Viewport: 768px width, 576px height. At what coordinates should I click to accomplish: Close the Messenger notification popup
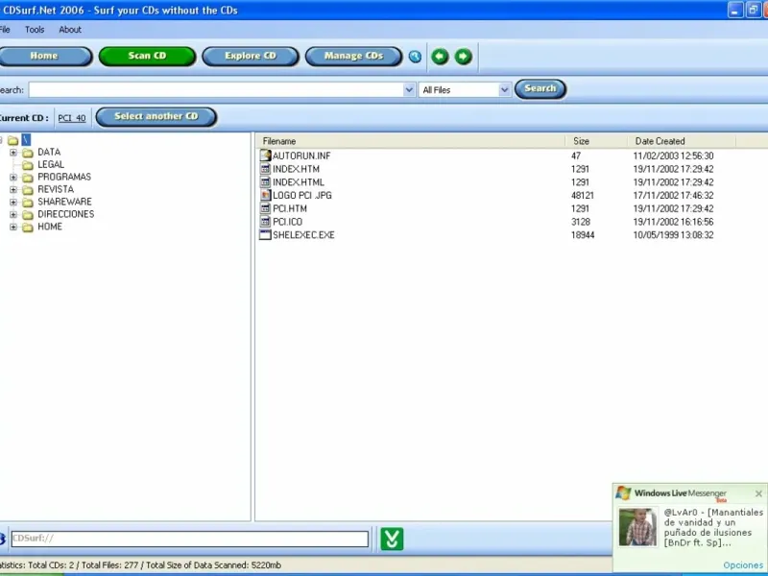pos(758,493)
